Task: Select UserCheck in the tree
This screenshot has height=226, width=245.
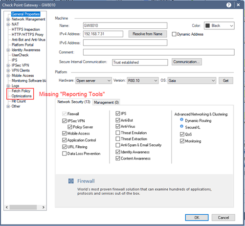Action: 20,55
